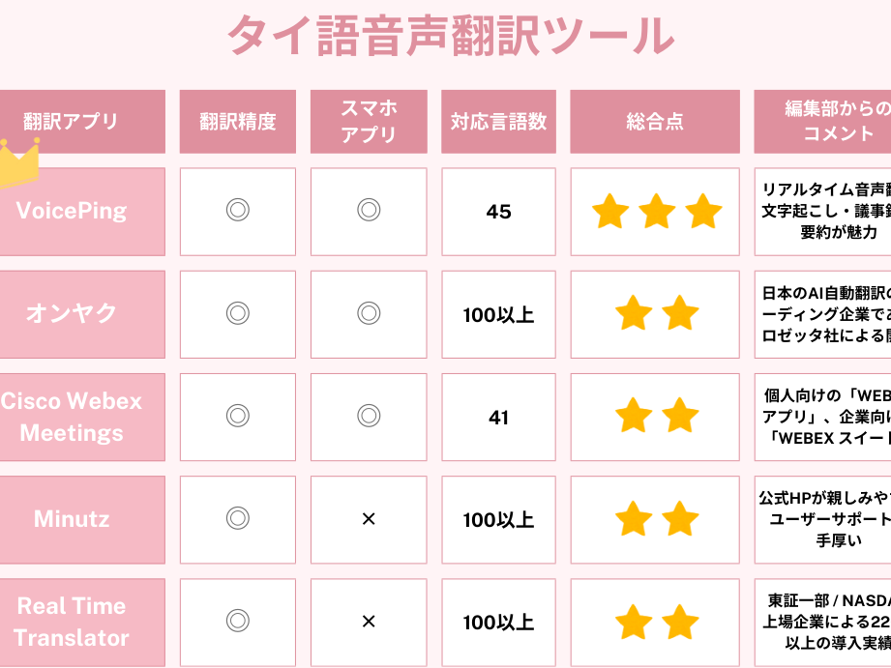Select the 総合点 column header
Image resolution: width=891 pixels, height=668 pixels.
pyautogui.click(x=655, y=122)
